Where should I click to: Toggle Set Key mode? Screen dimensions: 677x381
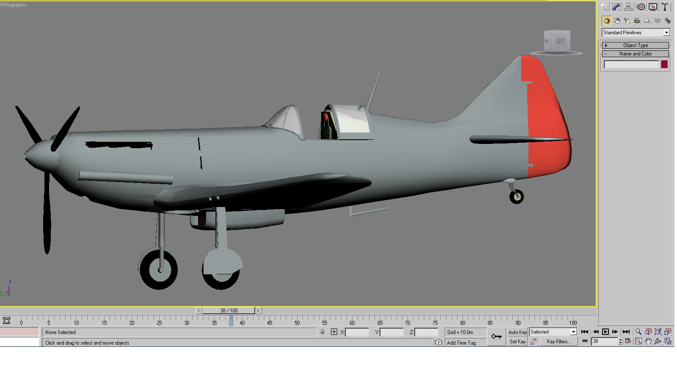[517, 342]
